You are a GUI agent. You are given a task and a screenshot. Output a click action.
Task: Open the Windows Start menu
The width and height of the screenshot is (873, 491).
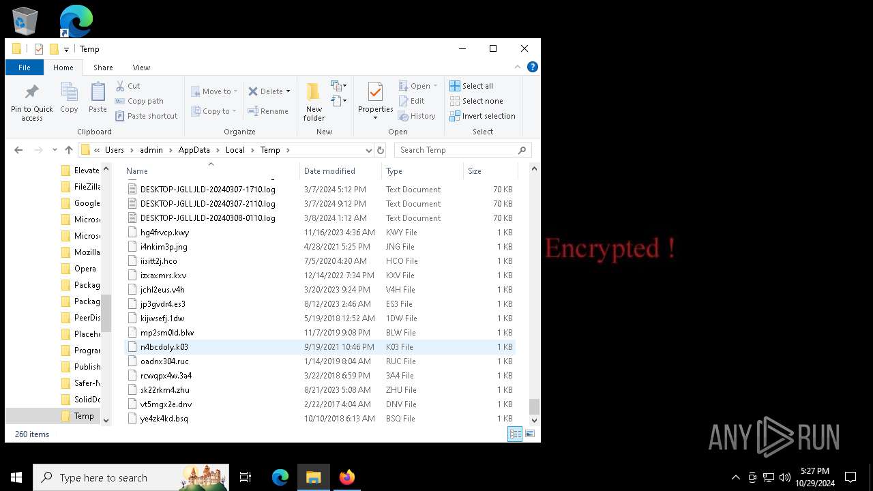tap(16, 477)
